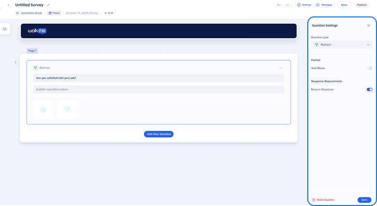This screenshot has width=377, height=206.
Task: Click the redo arrow icon
Action: 287,5
